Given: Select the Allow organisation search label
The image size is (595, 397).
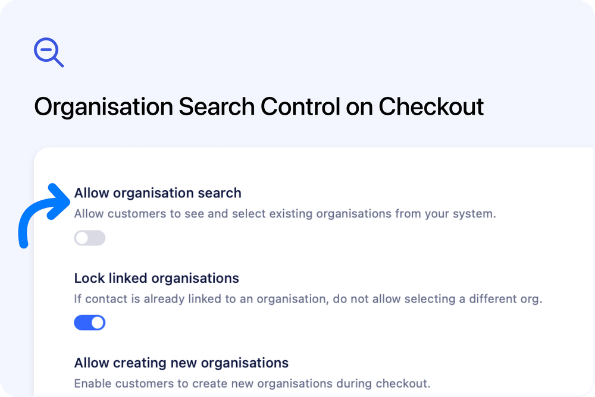Looking at the screenshot, I should [157, 193].
